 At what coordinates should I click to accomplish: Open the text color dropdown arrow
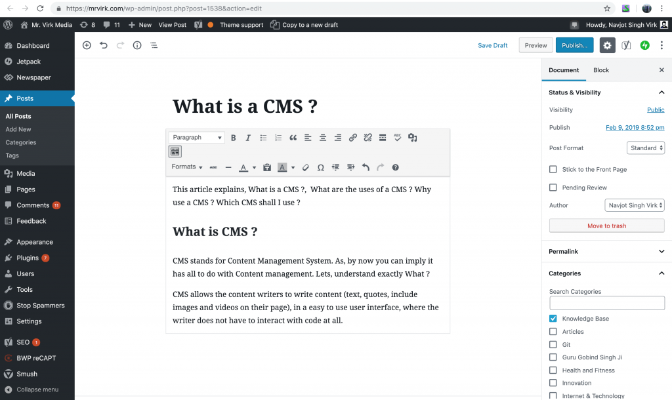click(x=254, y=167)
